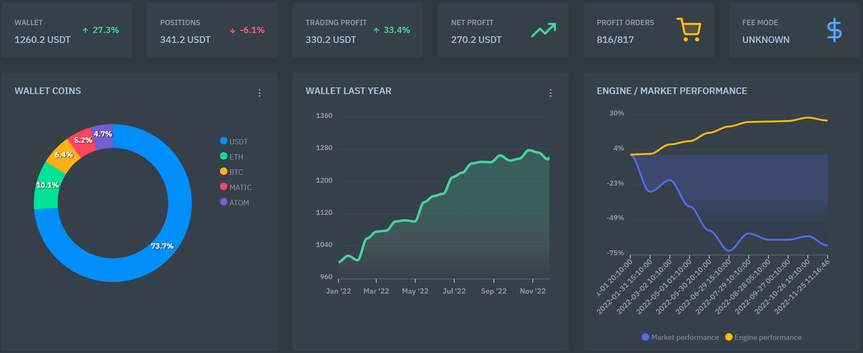Click the 1120 y-axis label
The width and height of the screenshot is (863, 353).
click(x=324, y=212)
